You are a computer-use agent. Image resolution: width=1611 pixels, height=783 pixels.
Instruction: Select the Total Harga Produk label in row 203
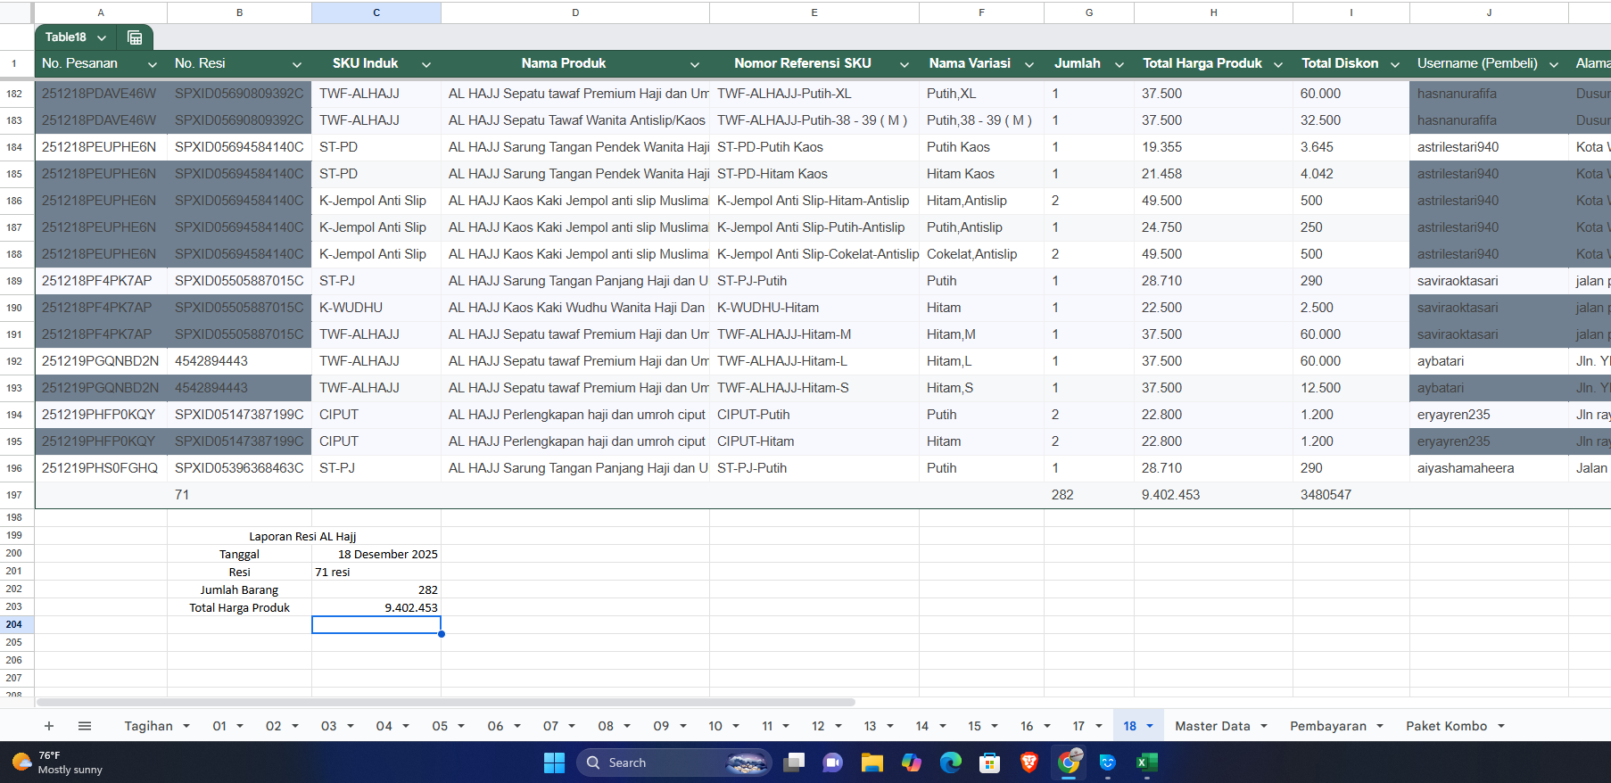tap(239, 607)
